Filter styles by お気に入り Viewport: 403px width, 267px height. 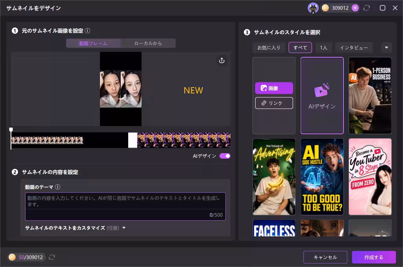[x=269, y=48]
